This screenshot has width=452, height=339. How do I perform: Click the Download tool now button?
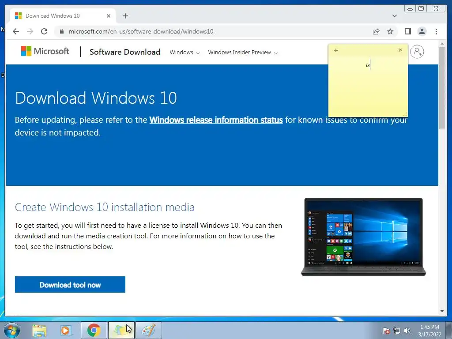tap(70, 285)
